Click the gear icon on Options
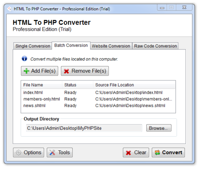The width and height of the screenshot is (200, 169). click(19, 153)
